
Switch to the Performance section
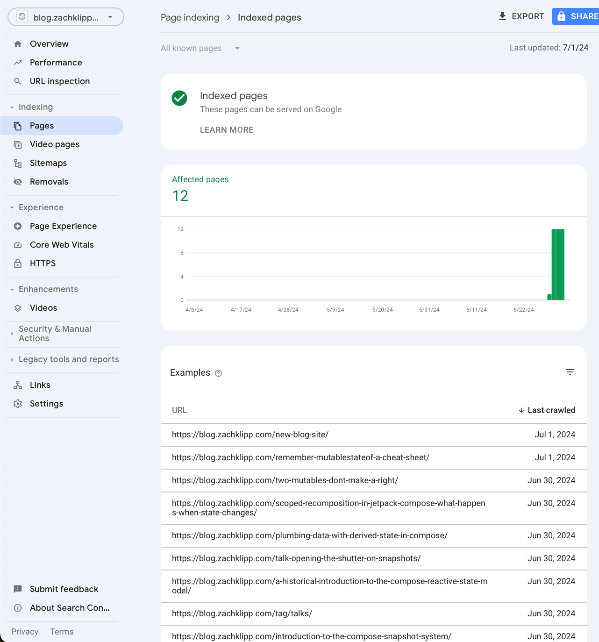pos(56,62)
